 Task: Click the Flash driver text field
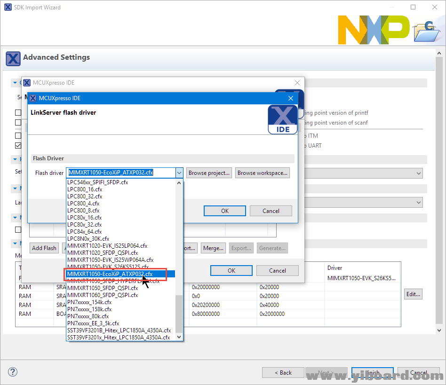point(120,173)
